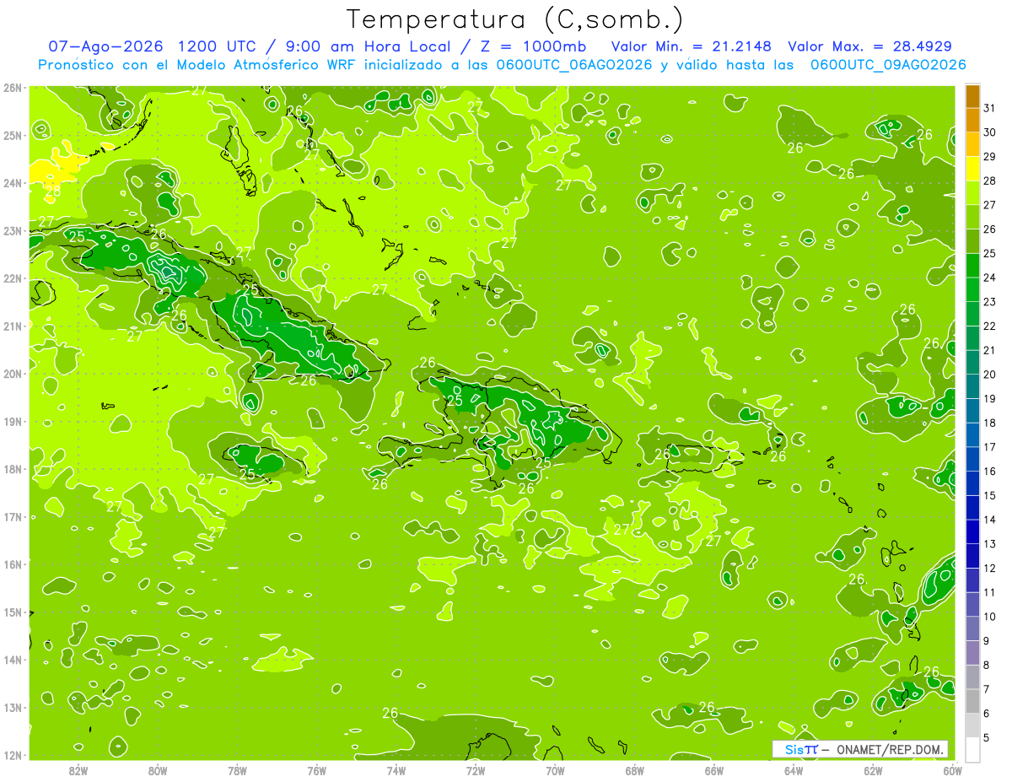Click the orange top segment of color scale
Screen dimensions: 1012x782
[972, 97]
